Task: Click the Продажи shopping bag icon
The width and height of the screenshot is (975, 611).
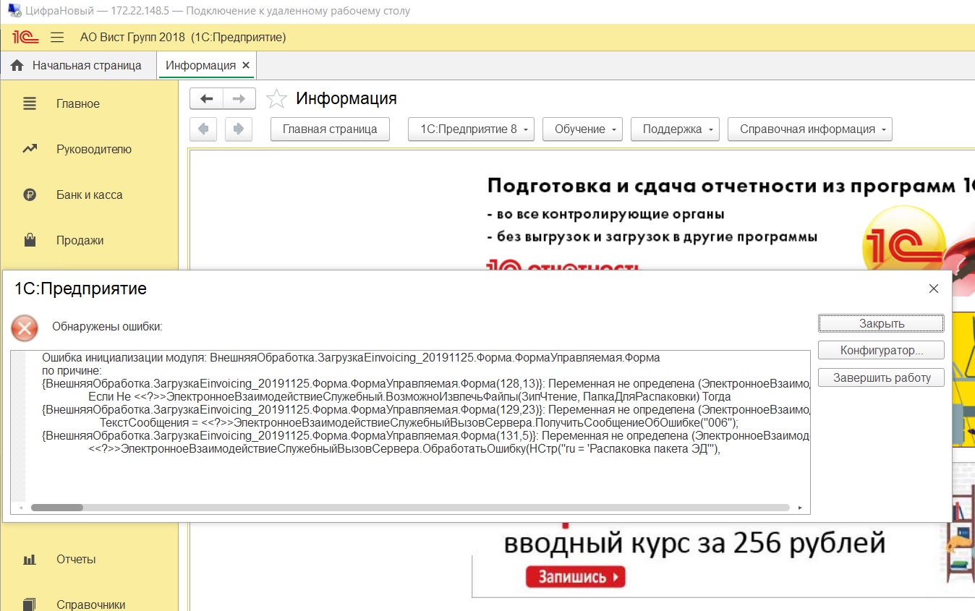Action: 30,240
